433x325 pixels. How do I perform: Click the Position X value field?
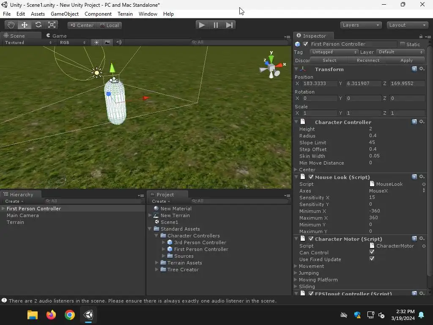pyautogui.click(x=319, y=83)
